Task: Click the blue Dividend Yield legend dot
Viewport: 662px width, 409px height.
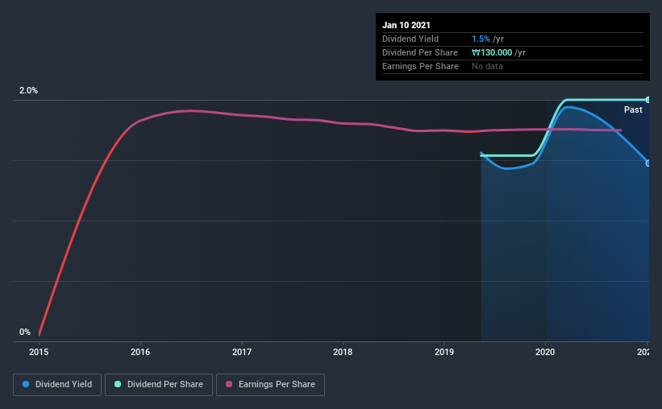Action: [x=26, y=384]
